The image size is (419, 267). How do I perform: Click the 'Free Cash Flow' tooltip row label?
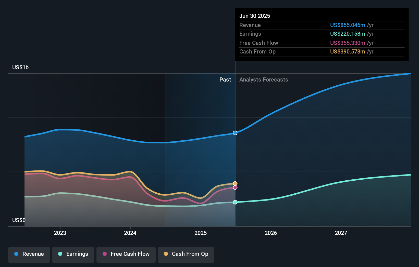click(259, 43)
